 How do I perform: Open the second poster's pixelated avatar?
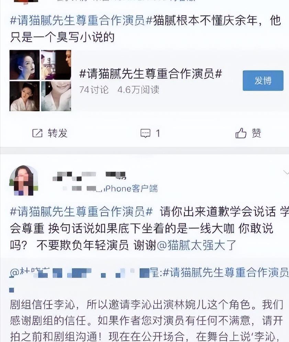(x=24, y=180)
